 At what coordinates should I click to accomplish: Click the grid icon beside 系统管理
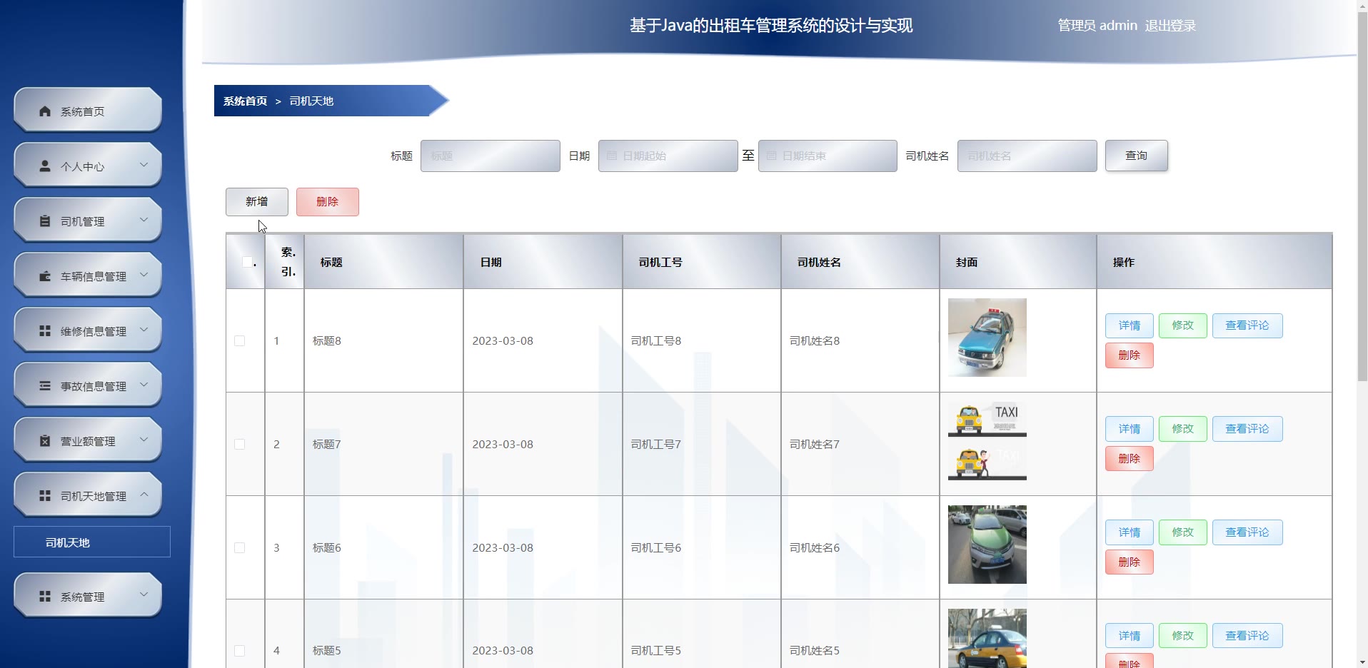tap(45, 597)
